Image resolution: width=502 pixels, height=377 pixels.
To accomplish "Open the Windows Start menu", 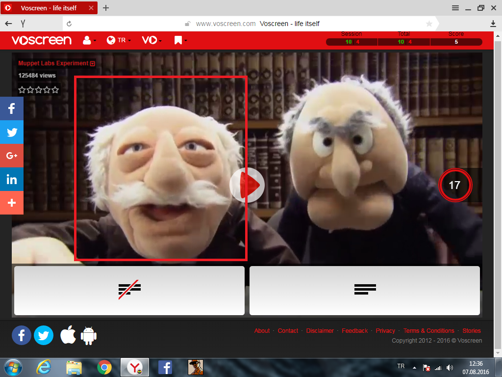I will point(13,367).
